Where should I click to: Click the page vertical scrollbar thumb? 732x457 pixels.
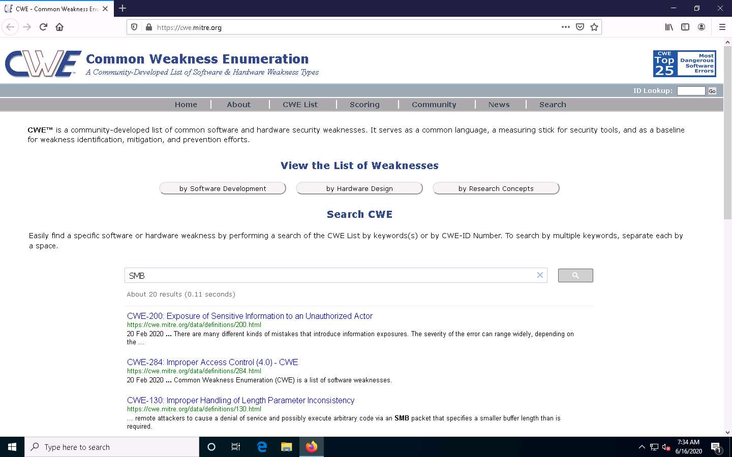click(x=727, y=132)
